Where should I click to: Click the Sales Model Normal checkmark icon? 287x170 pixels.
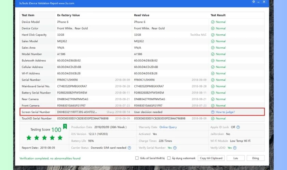coord(213,41)
